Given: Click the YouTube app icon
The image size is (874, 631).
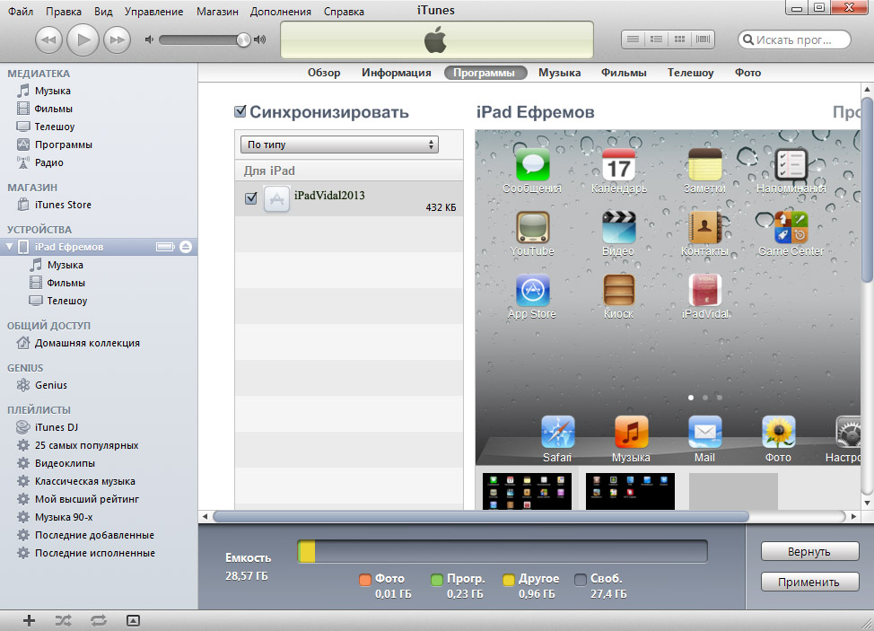Looking at the screenshot, I should click(x=533, y=227).
